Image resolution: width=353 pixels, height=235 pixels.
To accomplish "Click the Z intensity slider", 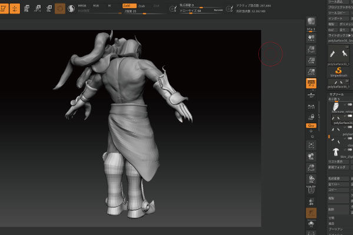I will tap(144, 12).
